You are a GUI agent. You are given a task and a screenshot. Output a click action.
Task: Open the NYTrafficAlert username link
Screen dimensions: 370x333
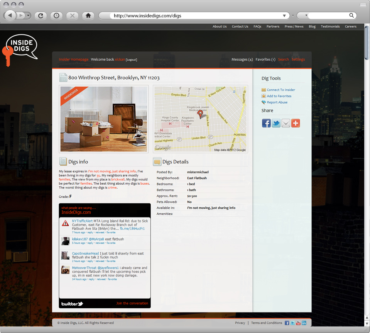click(x=82, y=221)
